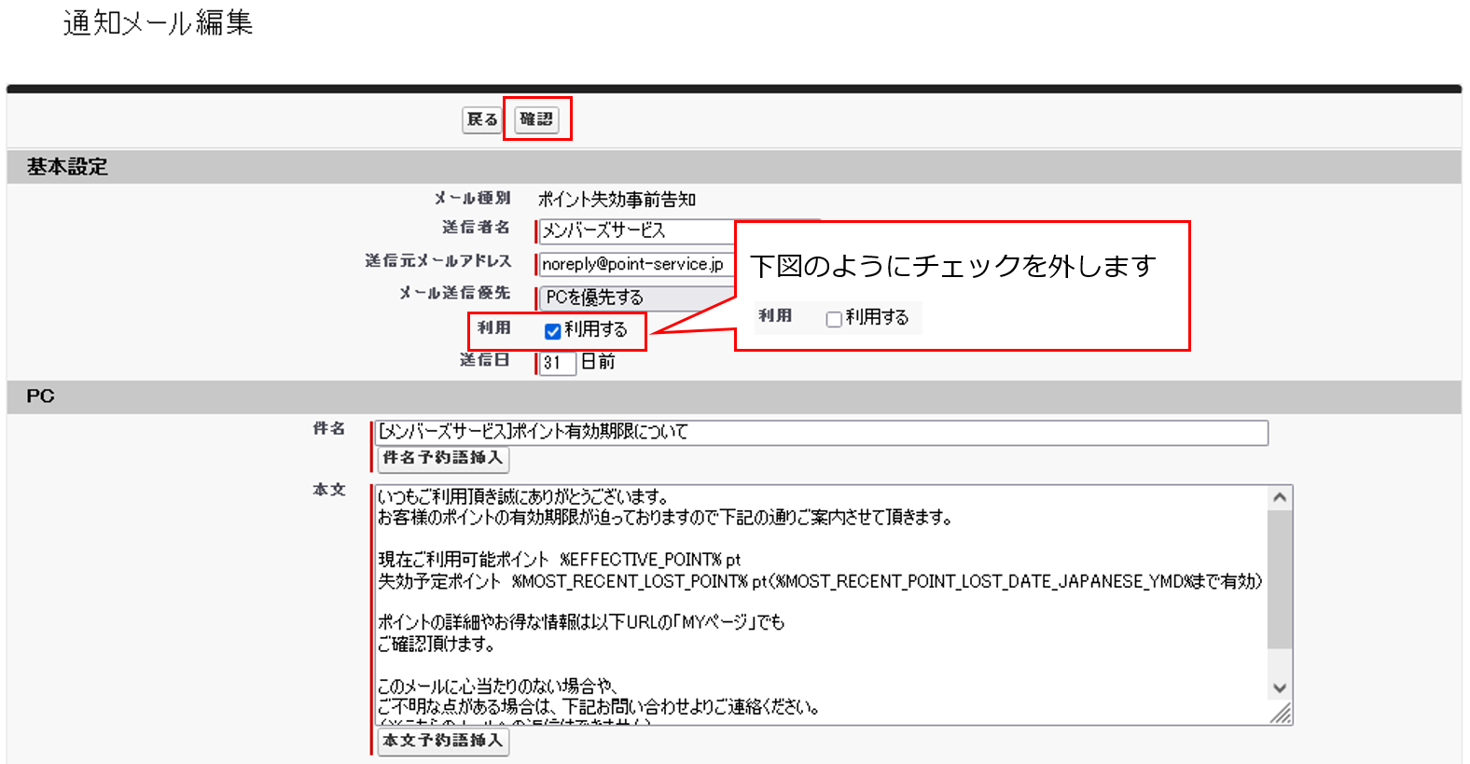Image resolution: width=1470 pixels, height=764 pixels.
Task: Click the 通知メール編集 page title
Action: tap(158, 22)
